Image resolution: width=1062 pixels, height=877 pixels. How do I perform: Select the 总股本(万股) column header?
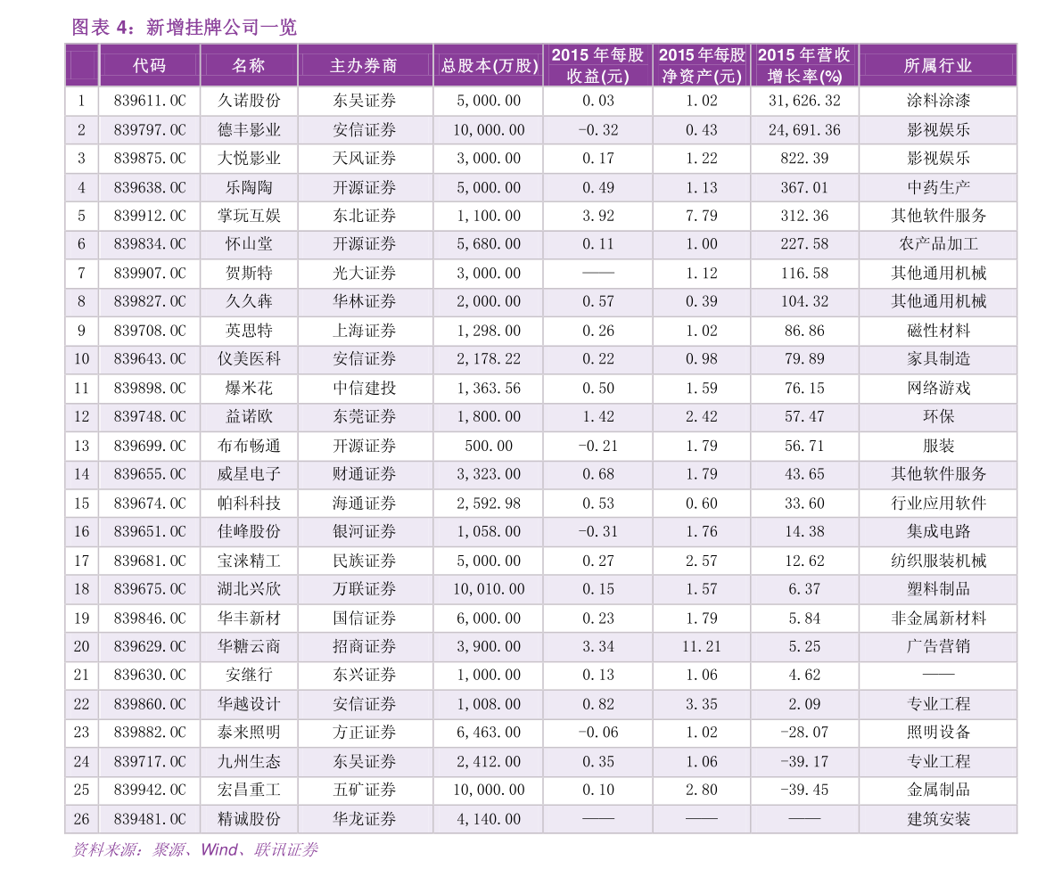488,65
